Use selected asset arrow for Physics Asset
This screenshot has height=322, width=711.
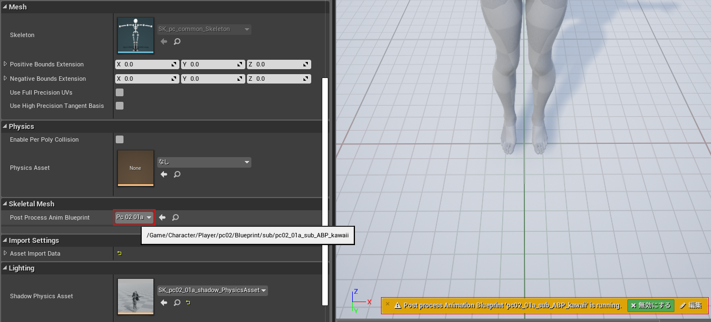point(164,174)
